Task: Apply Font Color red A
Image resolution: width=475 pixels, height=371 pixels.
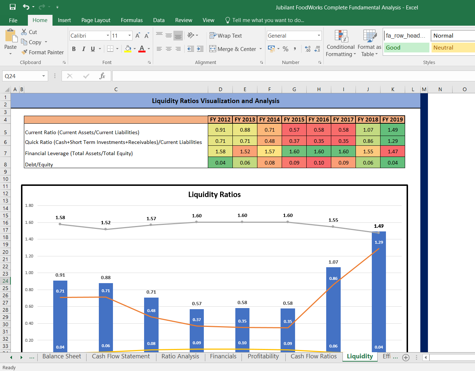Action: coord(142,48)
